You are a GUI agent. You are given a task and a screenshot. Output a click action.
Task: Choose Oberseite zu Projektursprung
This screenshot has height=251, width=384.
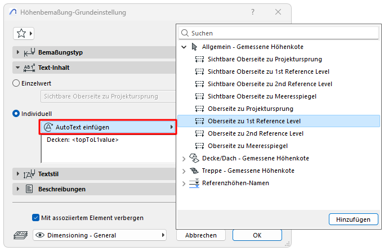click(x=279, y=109)
